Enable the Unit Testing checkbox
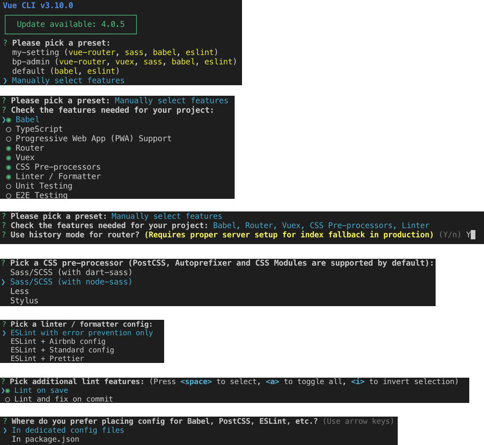Viewport: 484px width, 445px height. (x=8, y=186)
